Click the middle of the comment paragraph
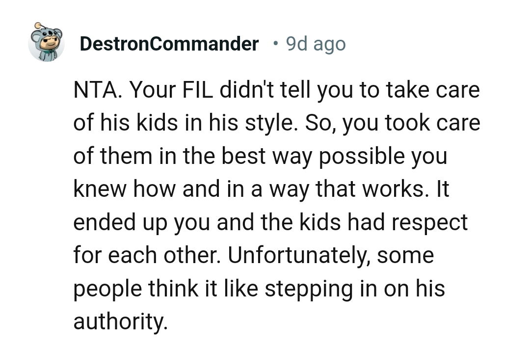Viewport: 530px width, 348px height. tap(275, 206)
